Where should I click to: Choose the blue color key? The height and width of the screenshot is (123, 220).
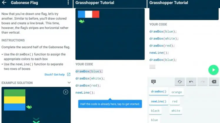click(154, 120)
